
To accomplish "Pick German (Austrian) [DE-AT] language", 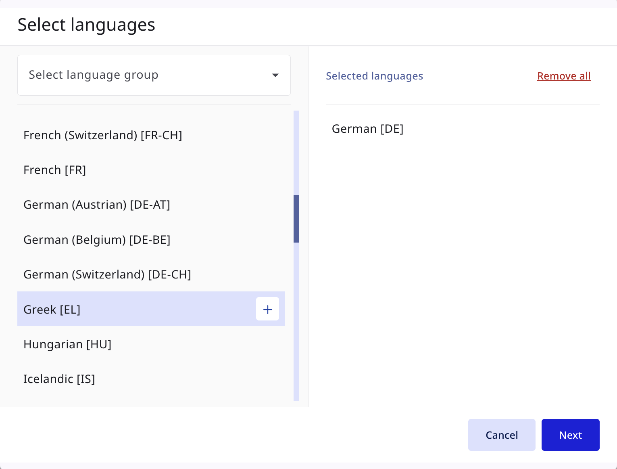I will tap(151, 205).
